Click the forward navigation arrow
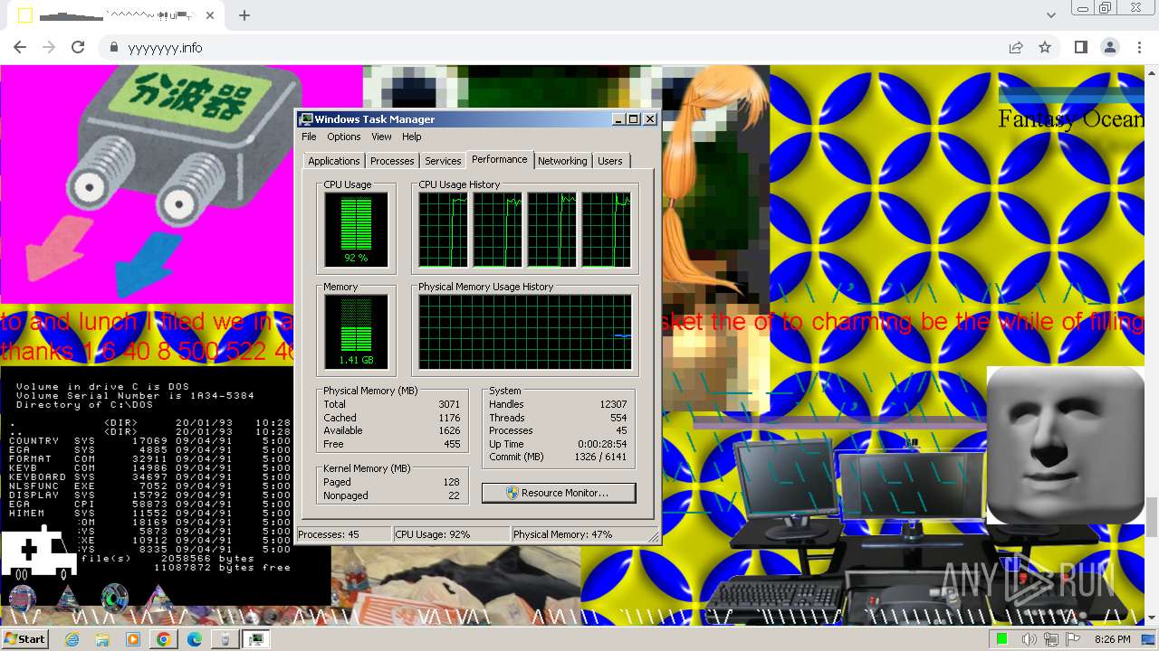Image resolution: width=1159 pixels, height=651 pixels. point(49,47)
